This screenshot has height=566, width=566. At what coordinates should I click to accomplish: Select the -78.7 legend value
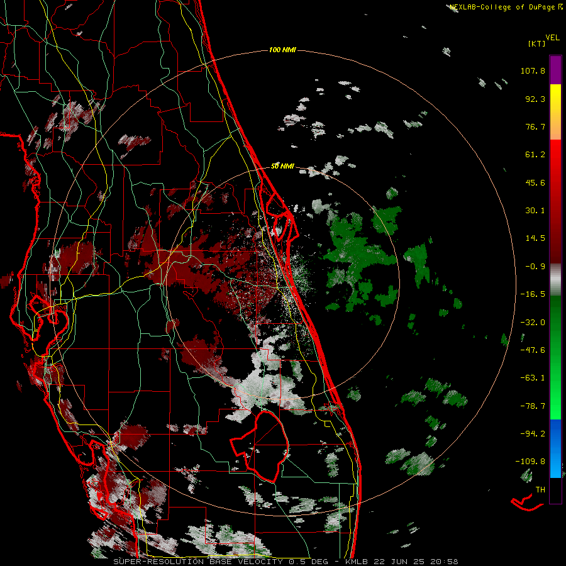(x=533, y=406)
